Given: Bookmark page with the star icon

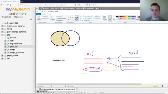Looking at the screenshot, I should [x=90, y=5].
